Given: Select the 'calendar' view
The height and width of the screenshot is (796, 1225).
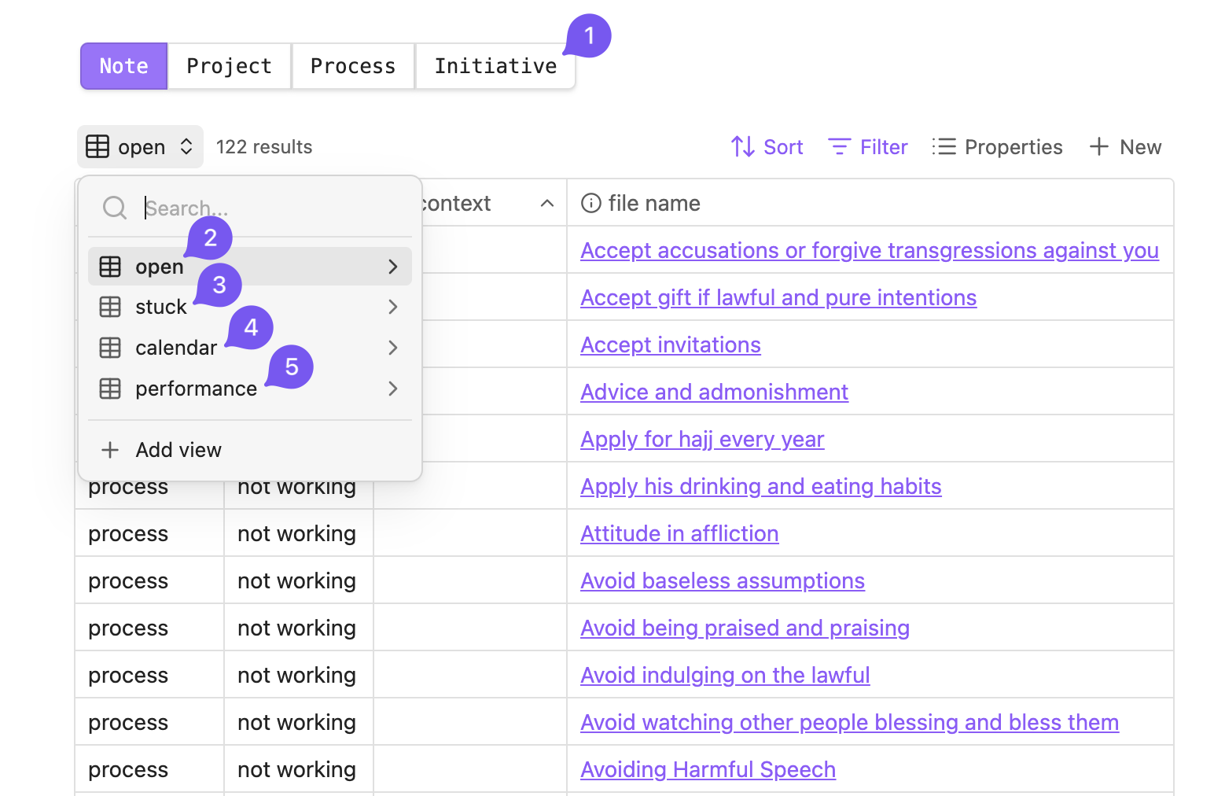Looking at the screenshot, I should tap(250, 348).
